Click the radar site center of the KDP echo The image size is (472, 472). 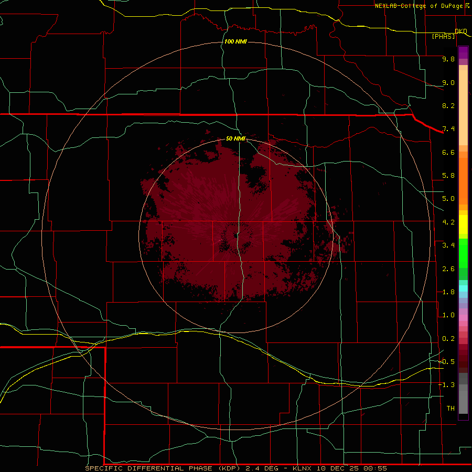pyautogui.click(x=235, y=236)
